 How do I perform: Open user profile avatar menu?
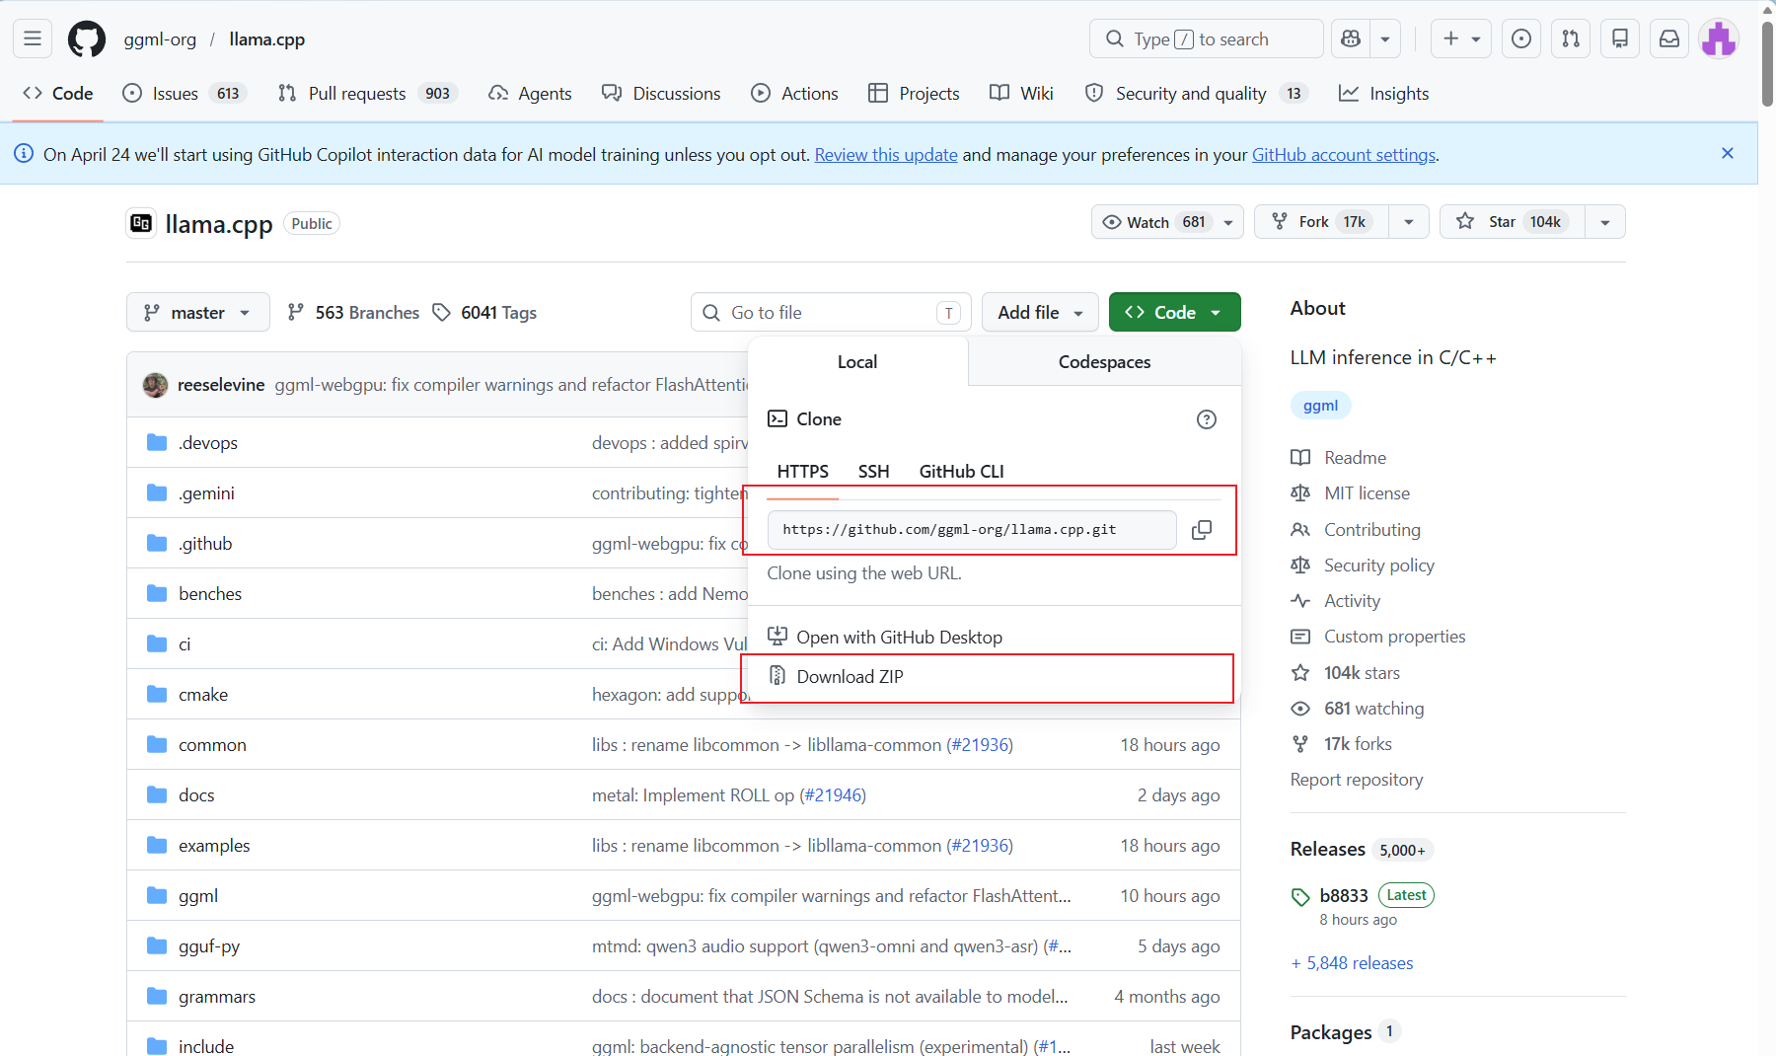pyautogui.click(x=1719, y=38)
